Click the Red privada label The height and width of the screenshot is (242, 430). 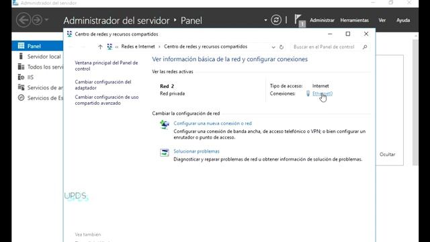pos(172,93)
